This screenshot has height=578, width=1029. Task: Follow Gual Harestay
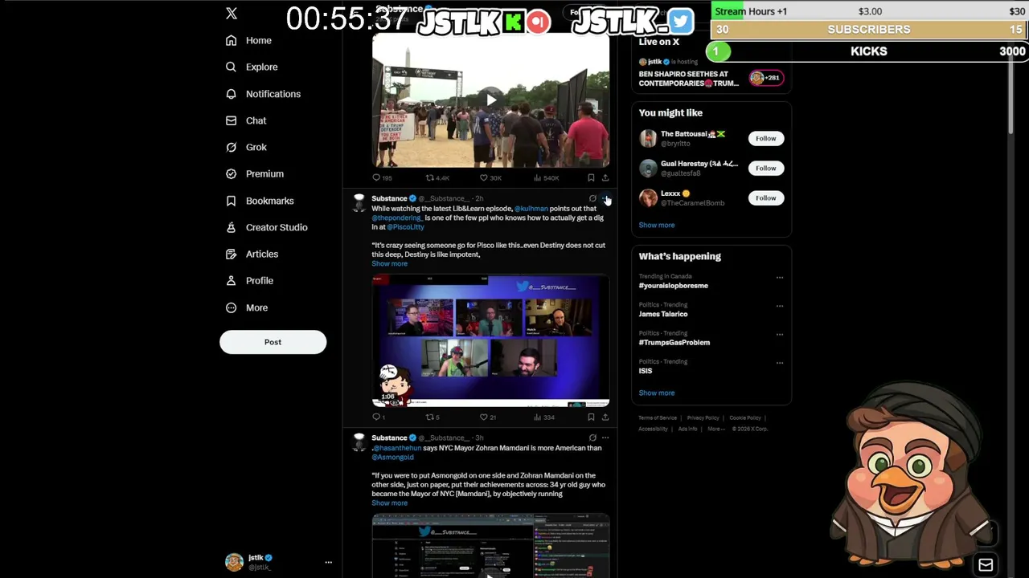click(x=765, y=168)
